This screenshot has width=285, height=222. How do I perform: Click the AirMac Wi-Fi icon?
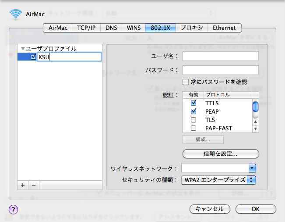pos(16,14)
